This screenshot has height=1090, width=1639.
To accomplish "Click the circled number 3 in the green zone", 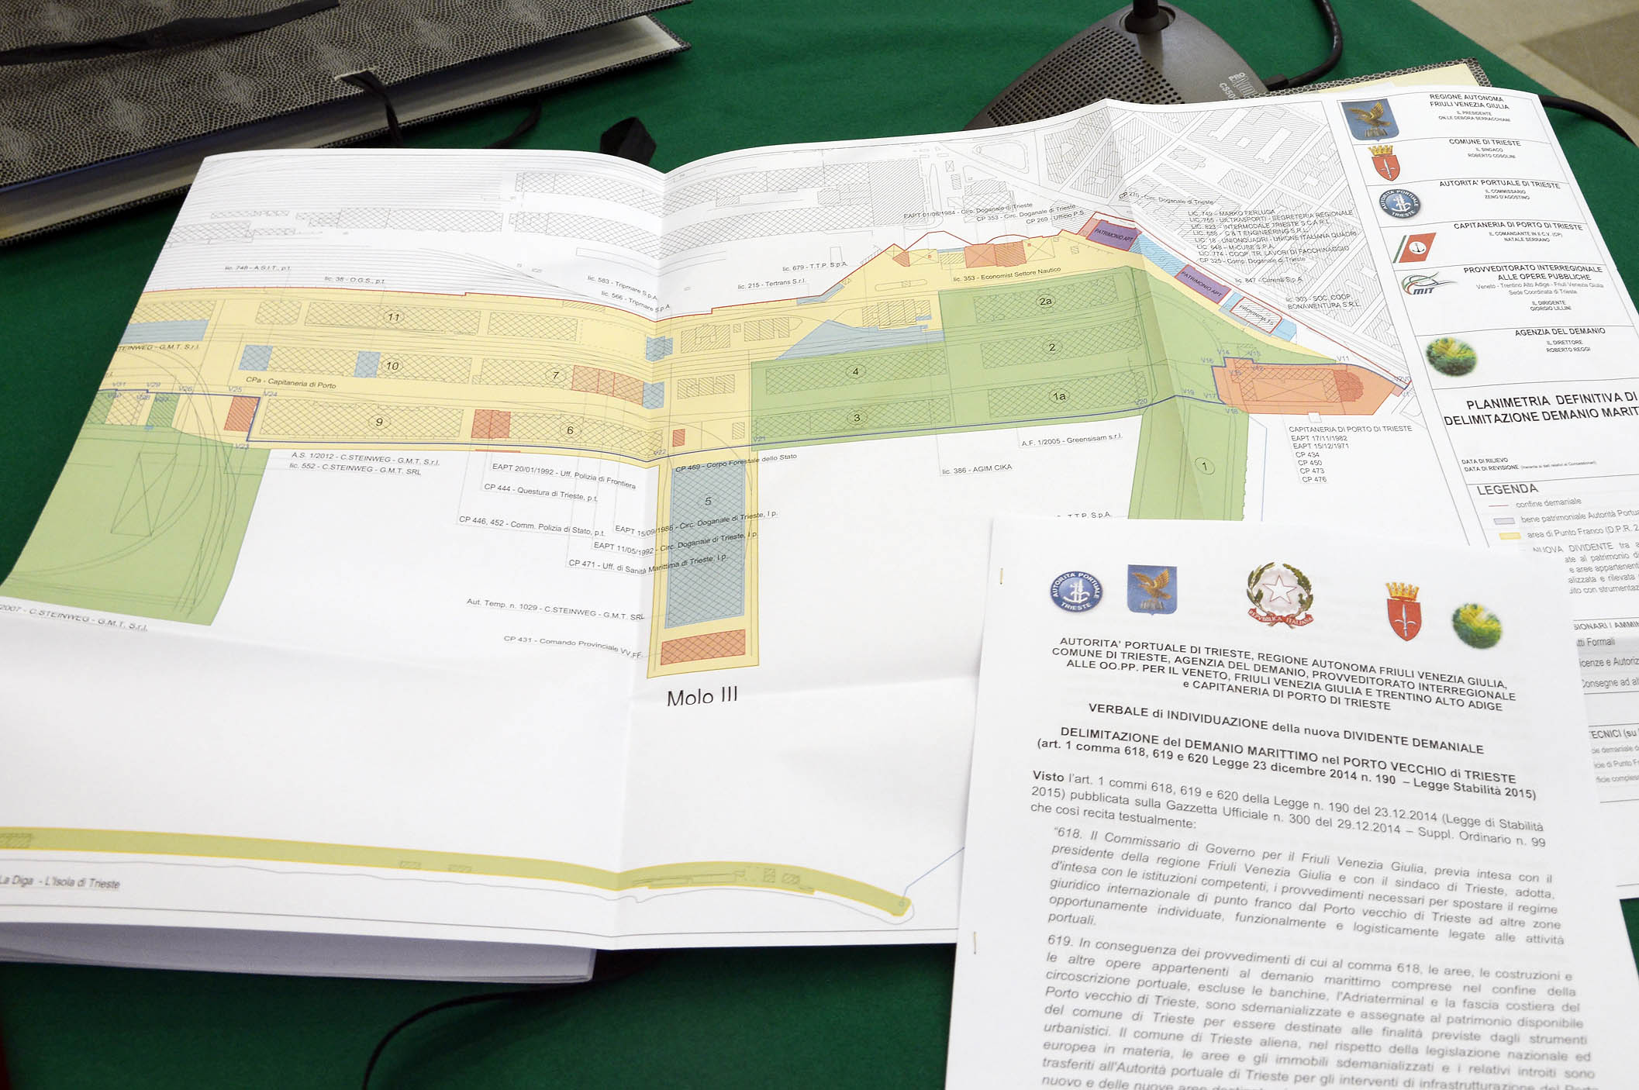I will point(857,418).
